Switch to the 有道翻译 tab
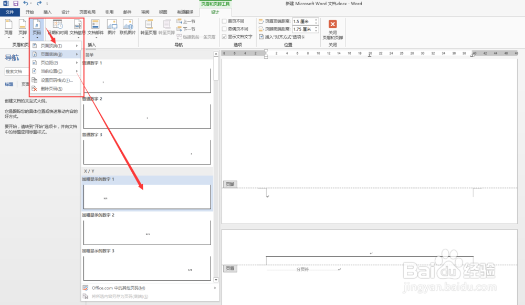 pyautogui.click(x=185, y=12)
